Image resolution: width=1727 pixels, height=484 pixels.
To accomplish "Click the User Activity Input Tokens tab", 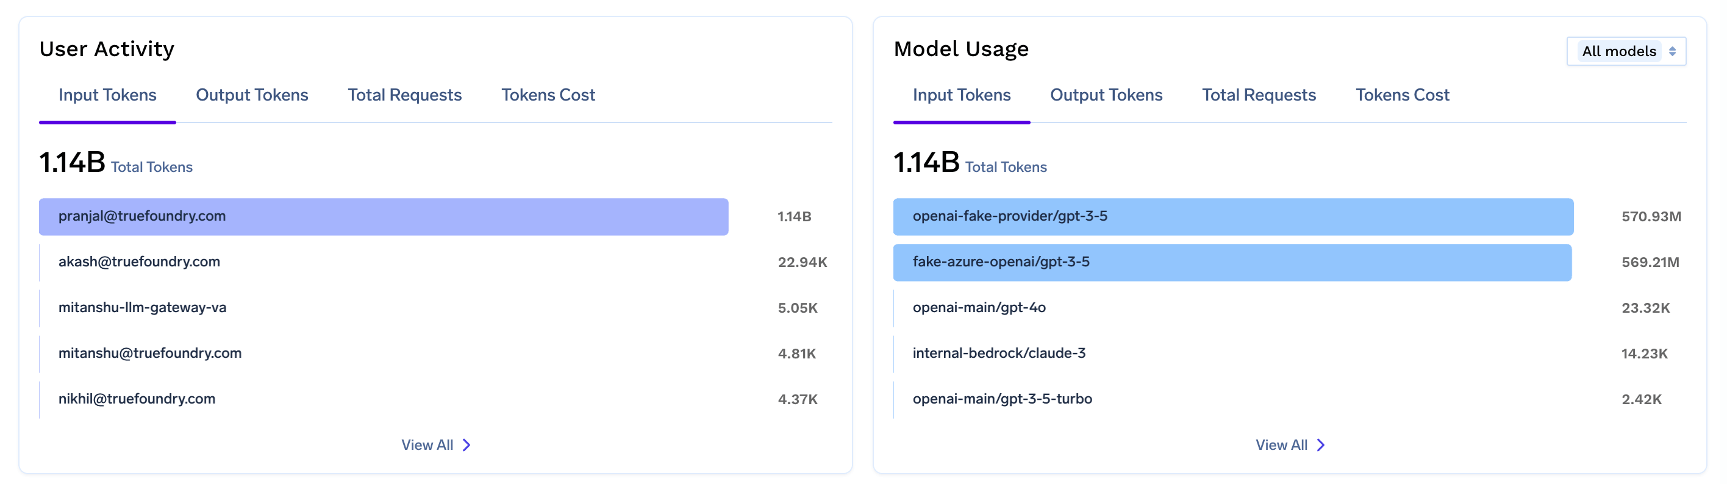I will click(x=107, y=95).
